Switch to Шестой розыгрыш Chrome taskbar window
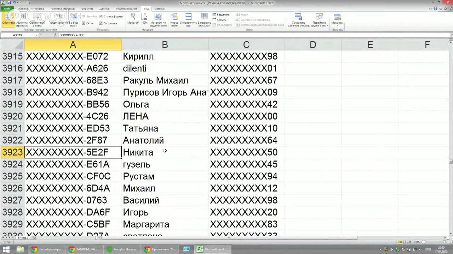This screenshot has height=254, width=453. (x=47, y=249)
